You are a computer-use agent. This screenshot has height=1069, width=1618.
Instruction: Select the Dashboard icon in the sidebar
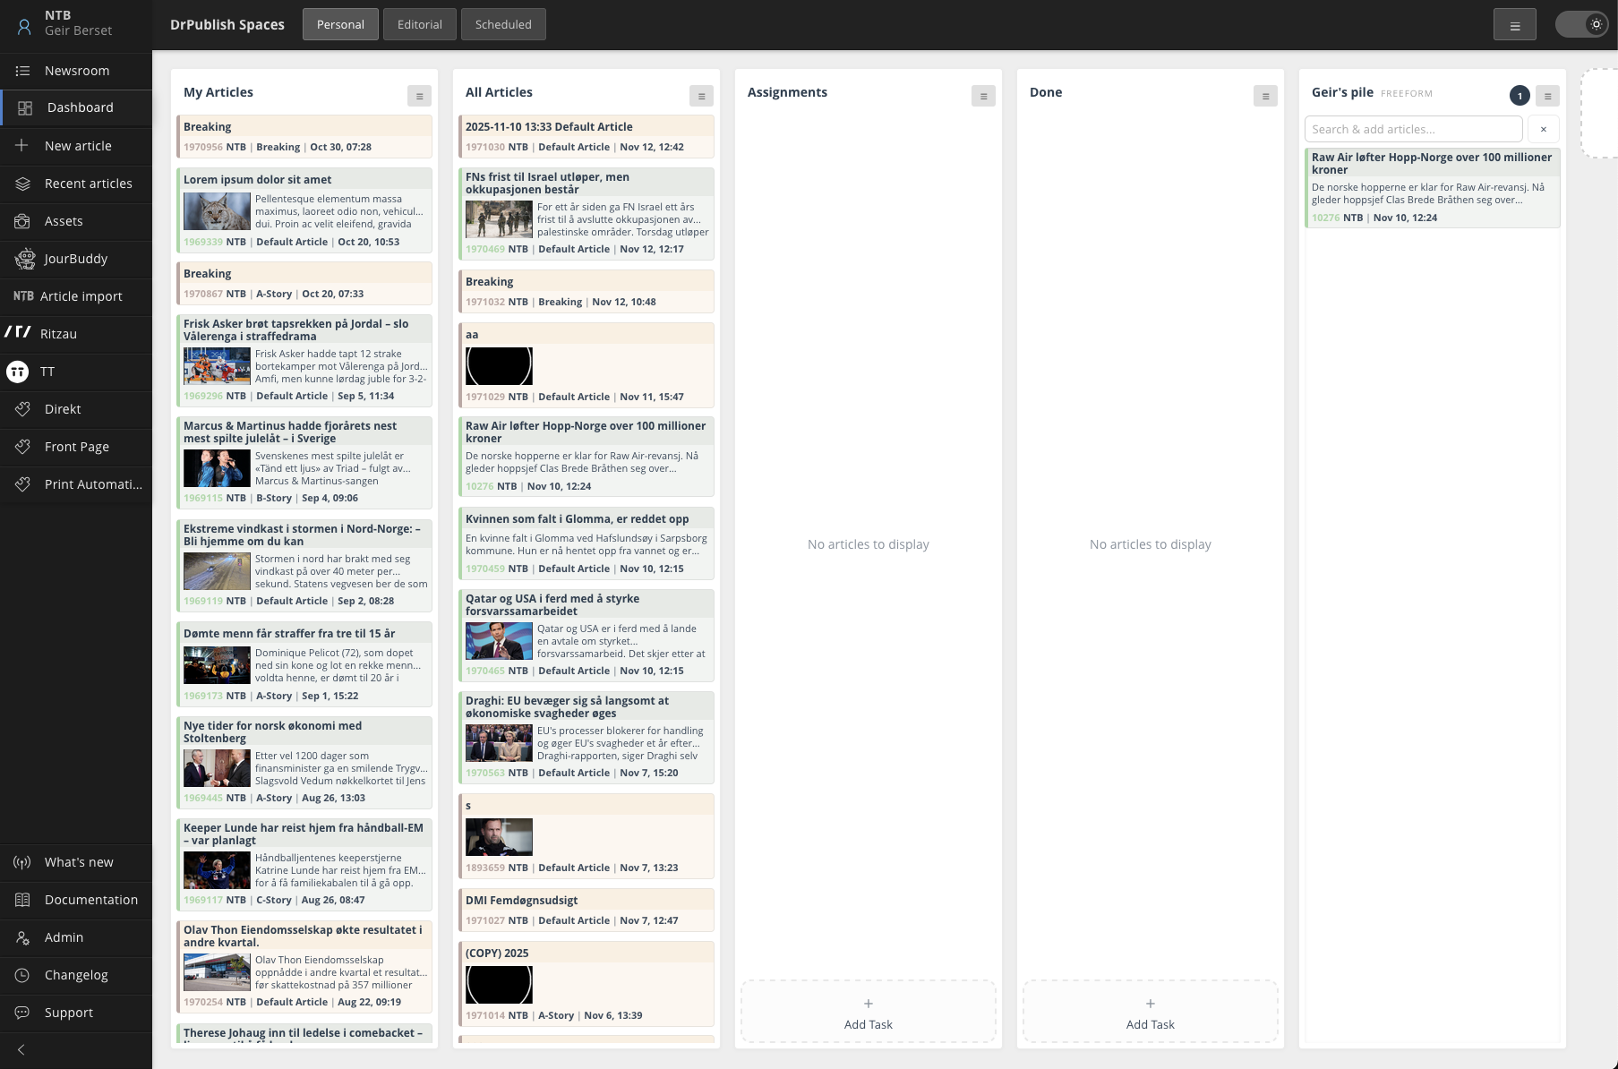point(23,107)
